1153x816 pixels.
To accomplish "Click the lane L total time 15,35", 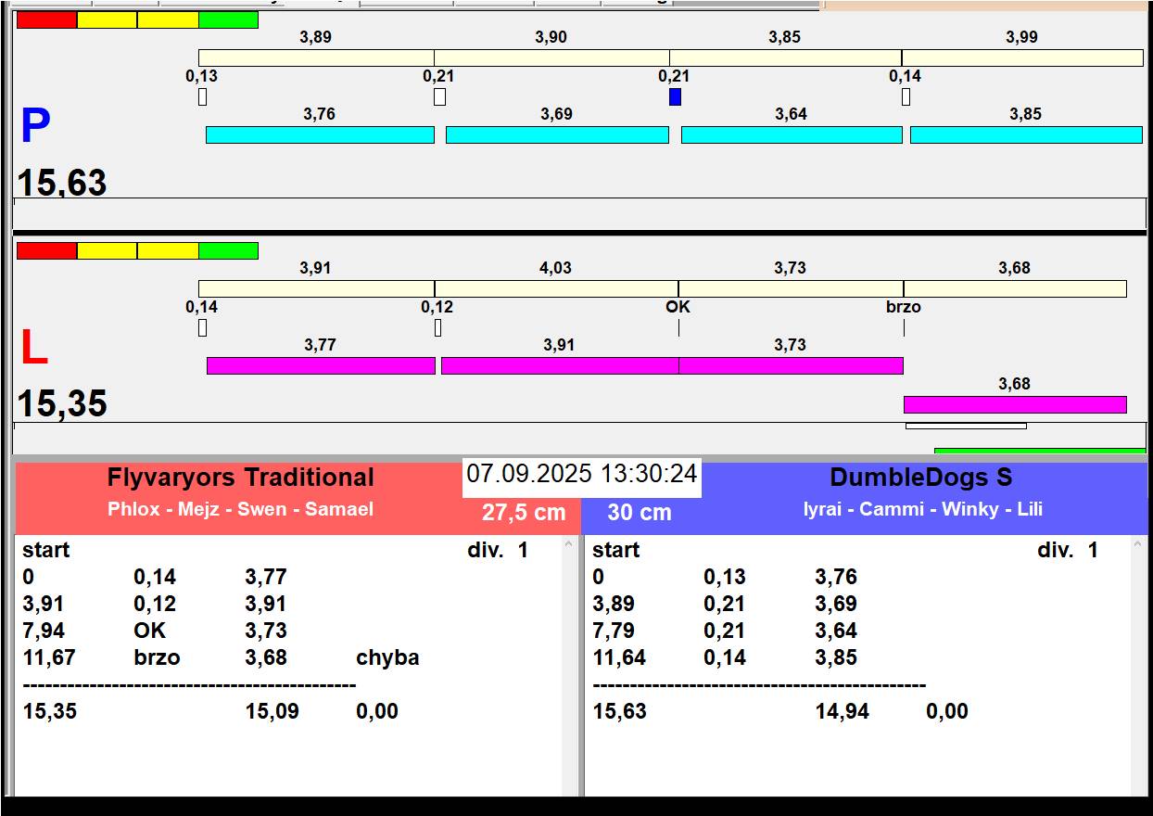I will click(x=62, y=403).
